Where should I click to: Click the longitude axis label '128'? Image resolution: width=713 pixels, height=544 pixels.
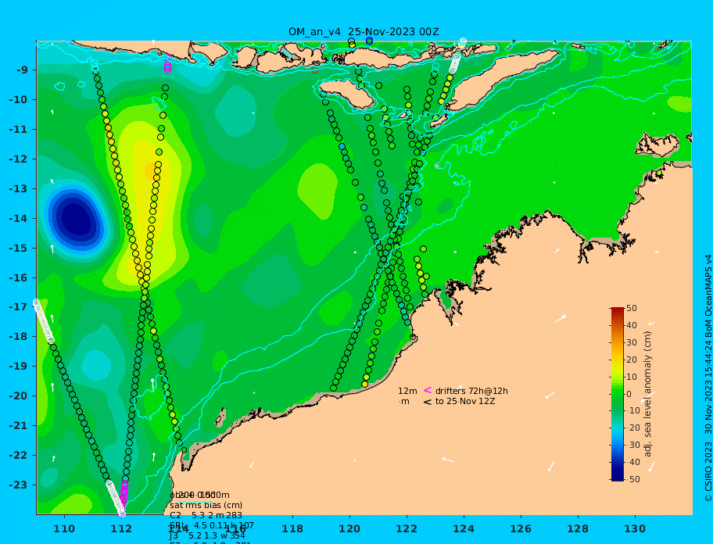578,529
